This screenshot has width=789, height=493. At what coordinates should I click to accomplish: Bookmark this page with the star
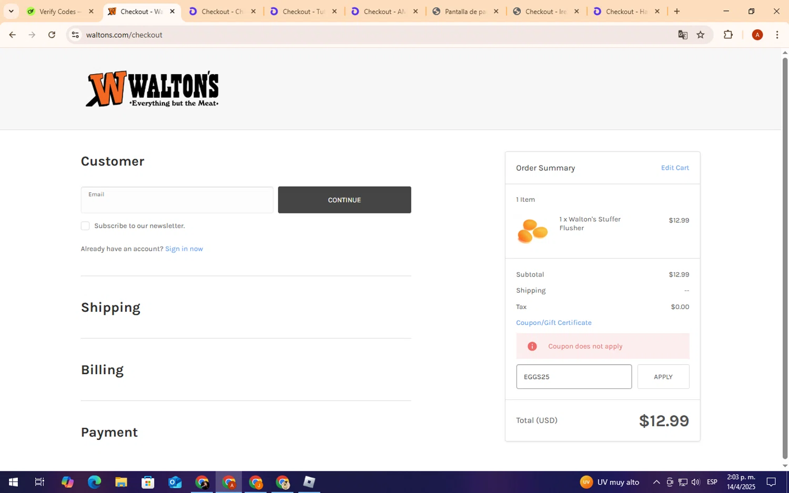click(701, 35)
